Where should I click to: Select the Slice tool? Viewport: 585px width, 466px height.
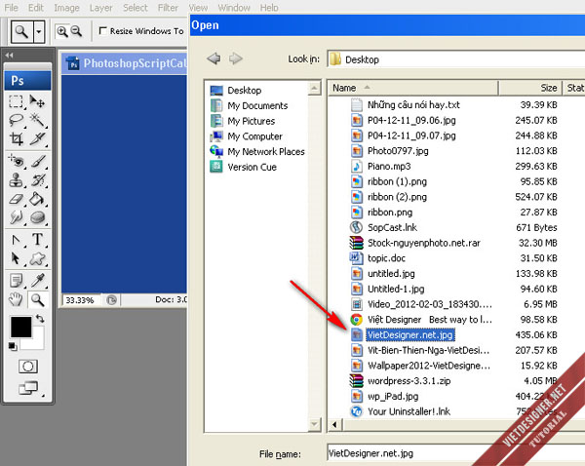pyautogui.click(x=38, y=138)
